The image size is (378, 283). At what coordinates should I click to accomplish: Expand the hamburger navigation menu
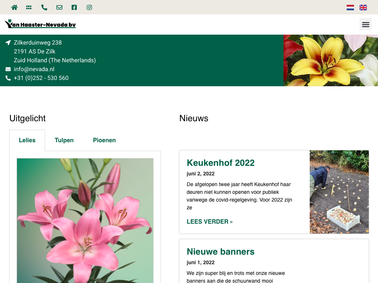(x=365, y=24)
